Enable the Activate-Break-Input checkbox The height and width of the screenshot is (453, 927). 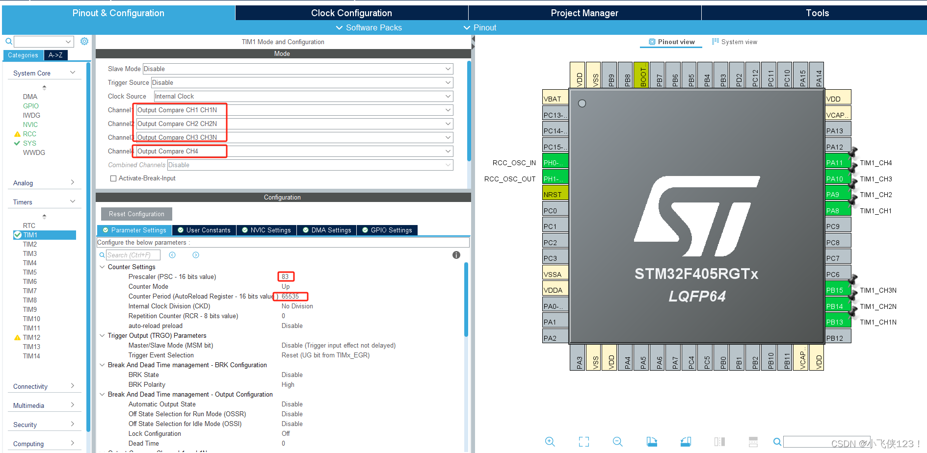pyautogui.click(x=113, y=178)
